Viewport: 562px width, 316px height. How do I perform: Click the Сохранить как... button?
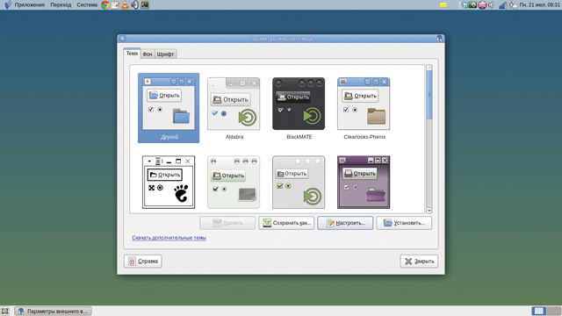coord(286,223)
